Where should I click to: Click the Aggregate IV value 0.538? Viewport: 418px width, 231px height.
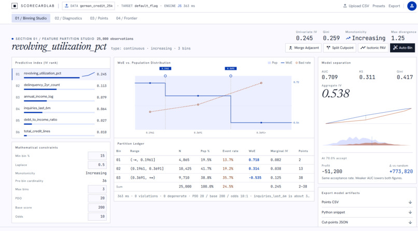coord(336,94)
